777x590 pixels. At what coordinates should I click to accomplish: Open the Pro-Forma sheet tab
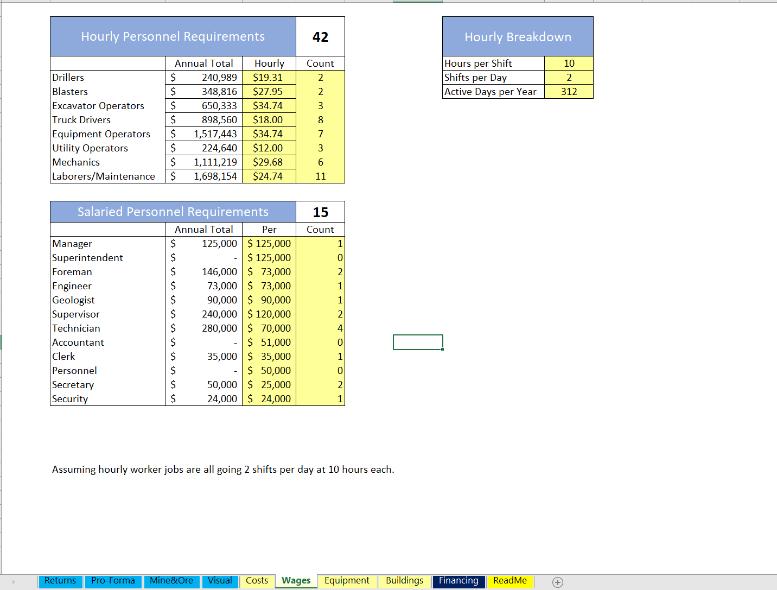pyautogui.click(x=113, y=581)
